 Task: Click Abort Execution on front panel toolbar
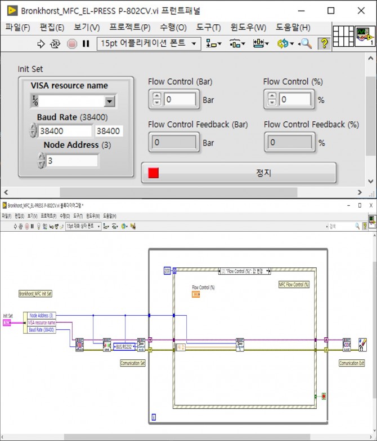72,43
